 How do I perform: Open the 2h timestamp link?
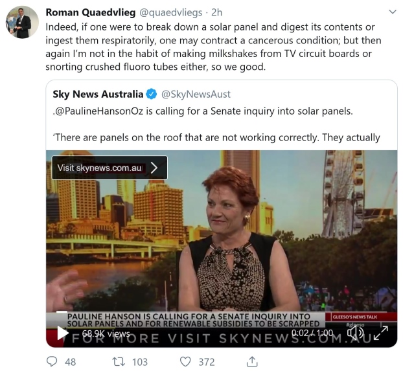tap(216, 12)
